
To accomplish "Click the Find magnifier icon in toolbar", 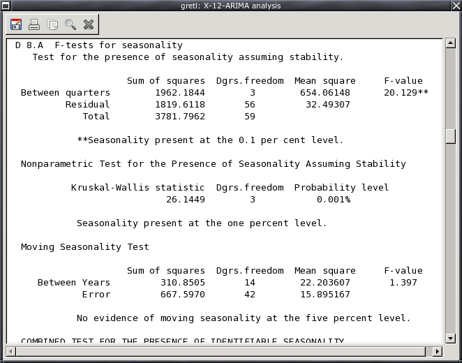I will tap(70, 24).
